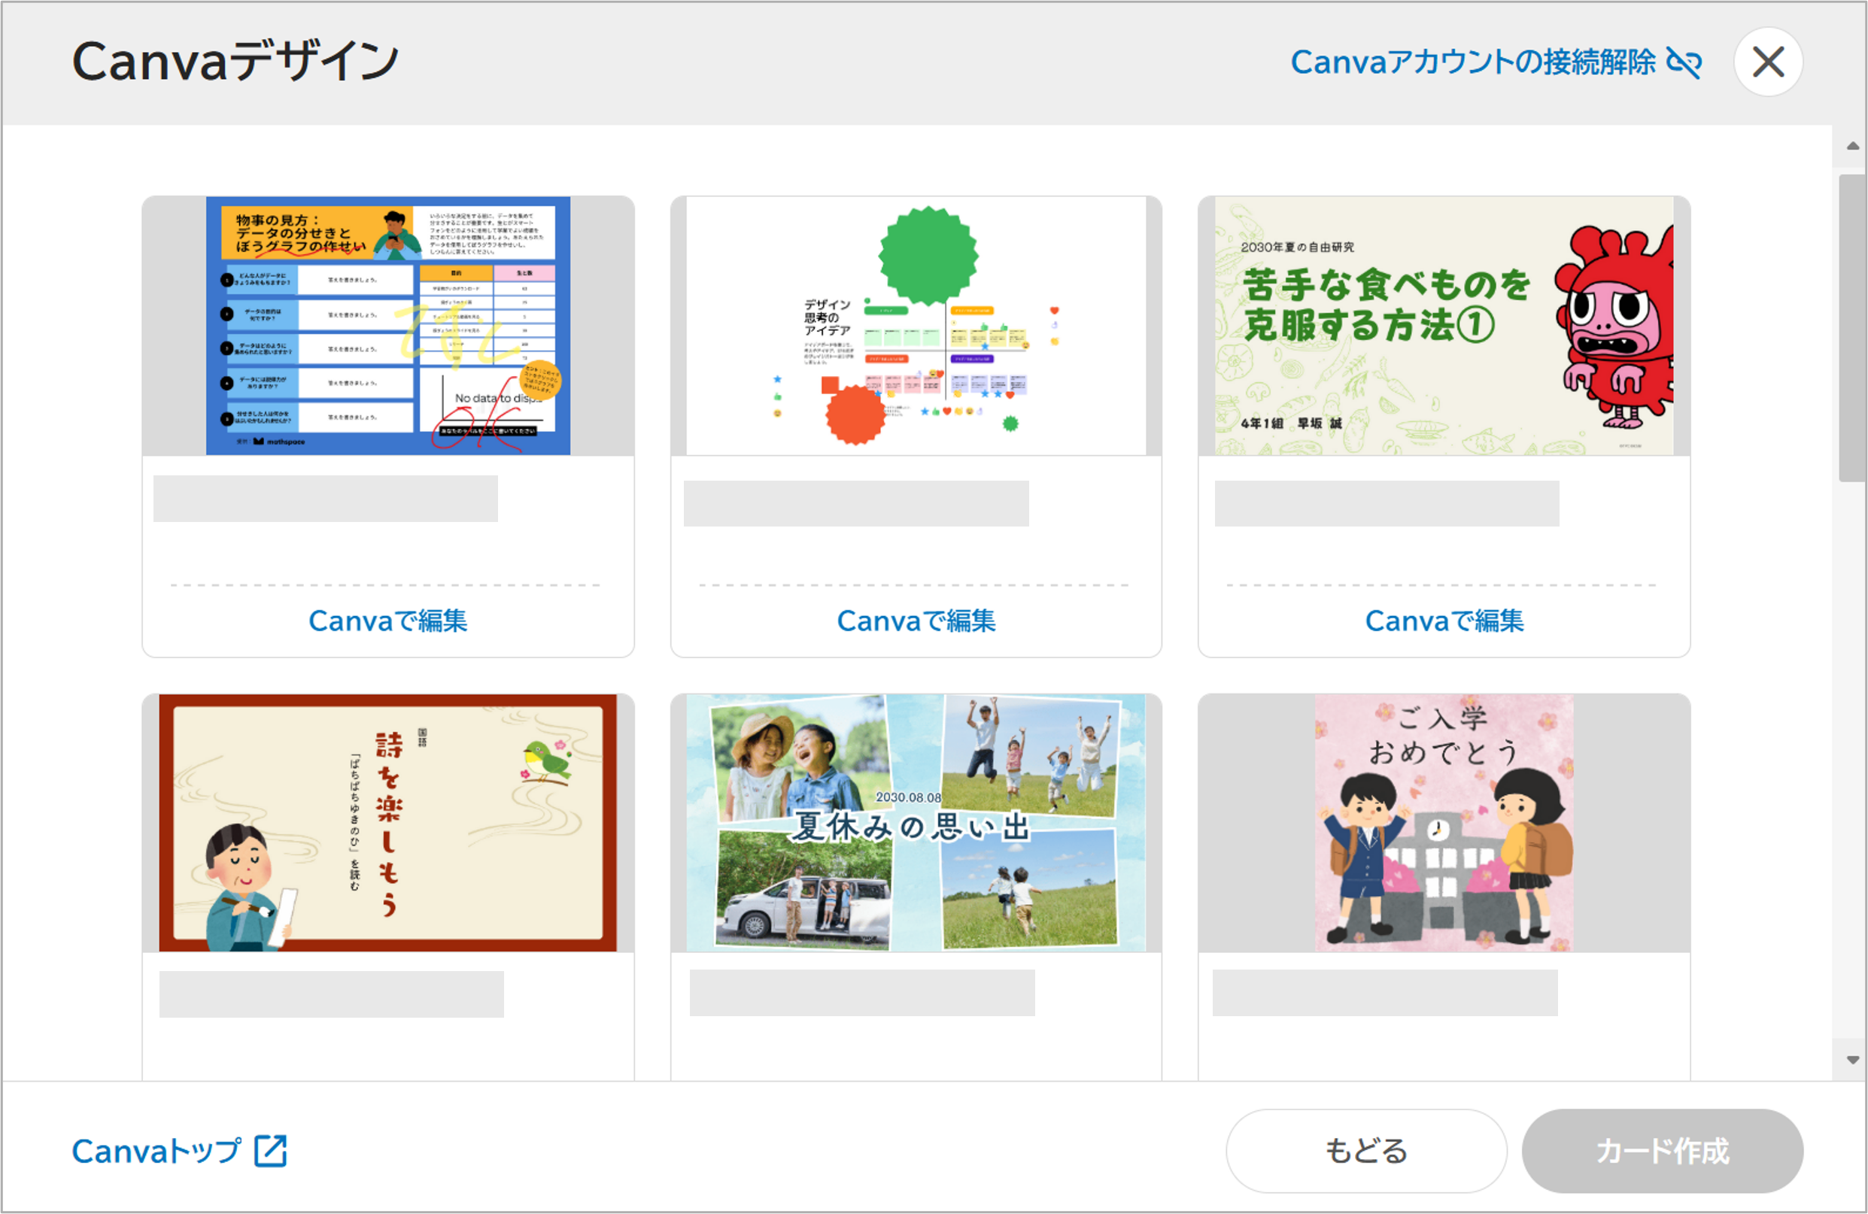Screen dimensions: 1868x1214
Task: Close the Canvaデザイン dialog with X
Action: (x=1767, y=62)
